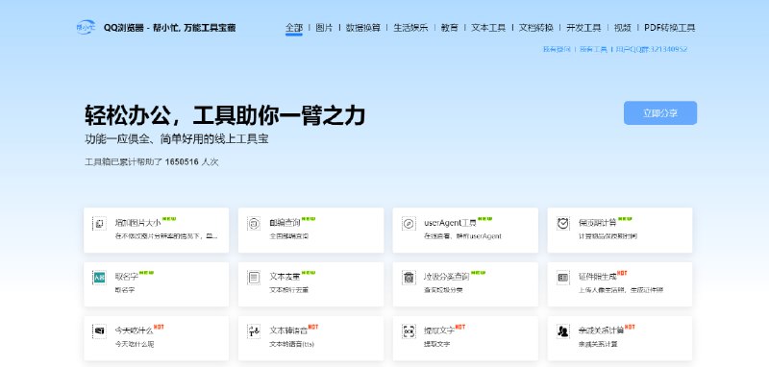
Task: Open the 文档转换 category tab
Action: [536, 28]
